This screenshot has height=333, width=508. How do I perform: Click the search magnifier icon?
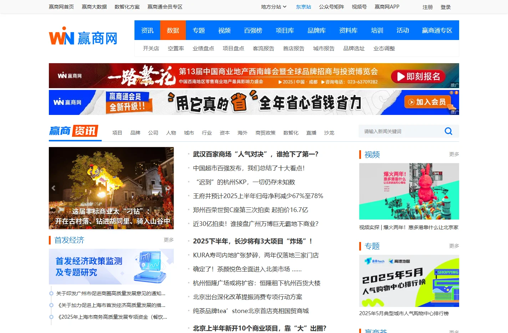(x=448, y=131)
